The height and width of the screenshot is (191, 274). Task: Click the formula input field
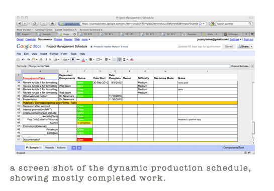[129, 66]
